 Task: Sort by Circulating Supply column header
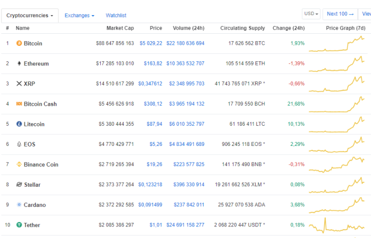[242, 28]
